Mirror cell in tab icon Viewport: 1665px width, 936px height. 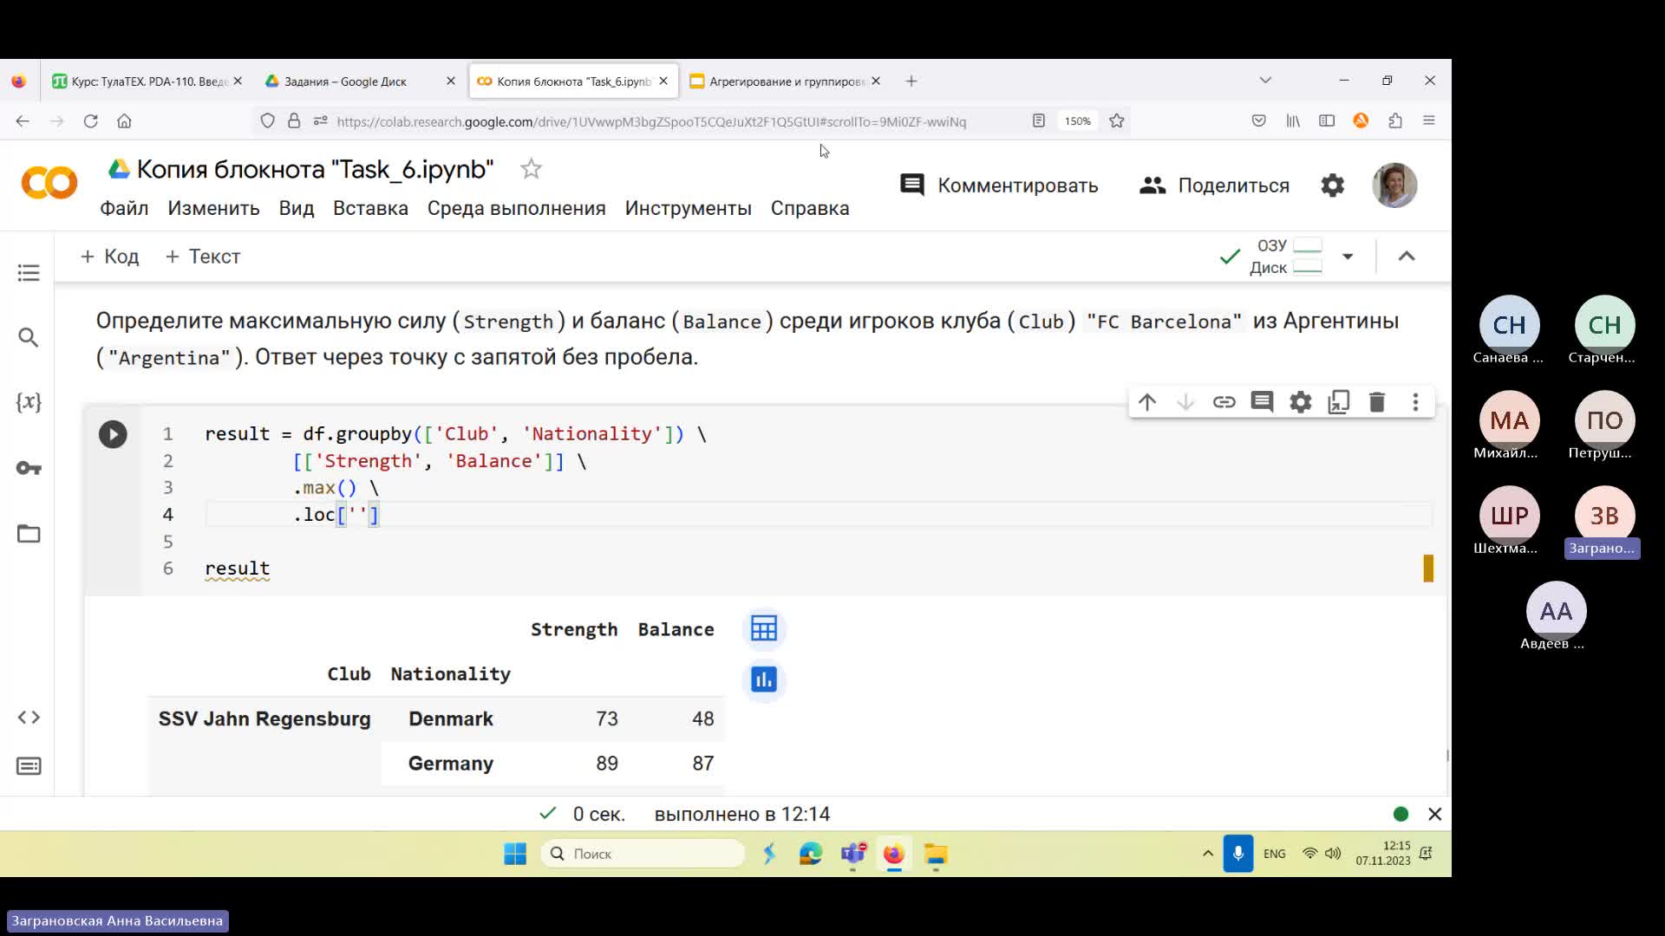[1339, 402]
